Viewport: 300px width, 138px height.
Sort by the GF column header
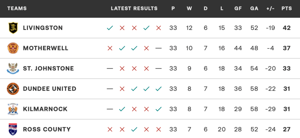238,9
